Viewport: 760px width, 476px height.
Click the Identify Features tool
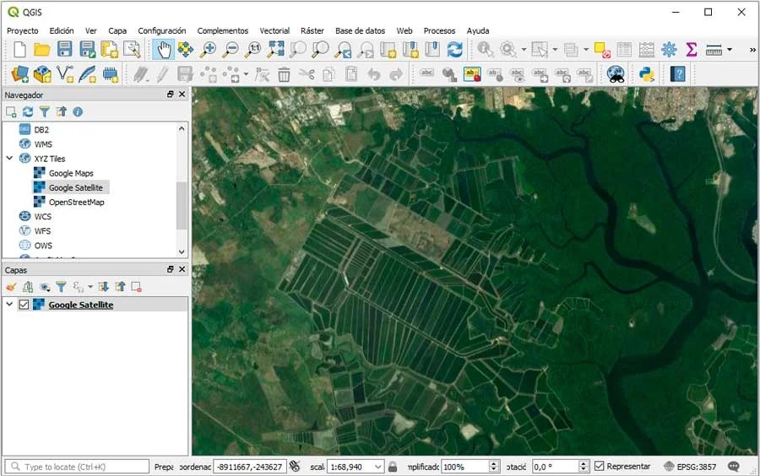point(486,50)
